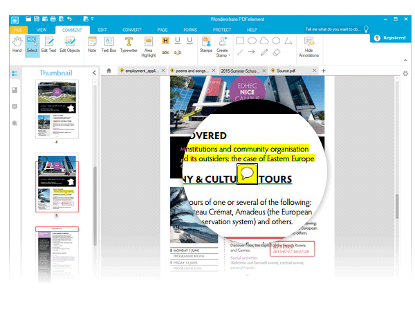Open the Bookmarks sidebar panel icon
This screenshot has width=415, height=310.
15,90
